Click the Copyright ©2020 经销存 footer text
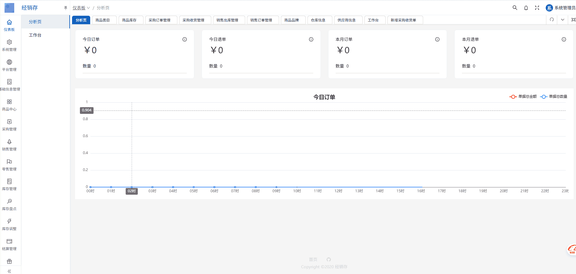576x274 pixels. tap(324, 267)
